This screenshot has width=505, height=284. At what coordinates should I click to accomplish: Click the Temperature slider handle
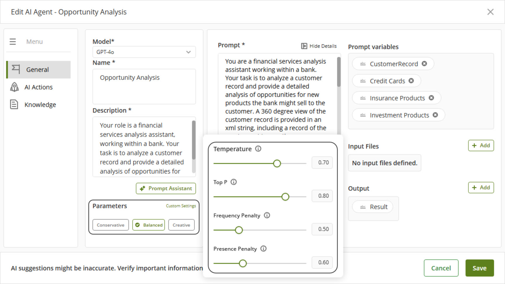277,163
